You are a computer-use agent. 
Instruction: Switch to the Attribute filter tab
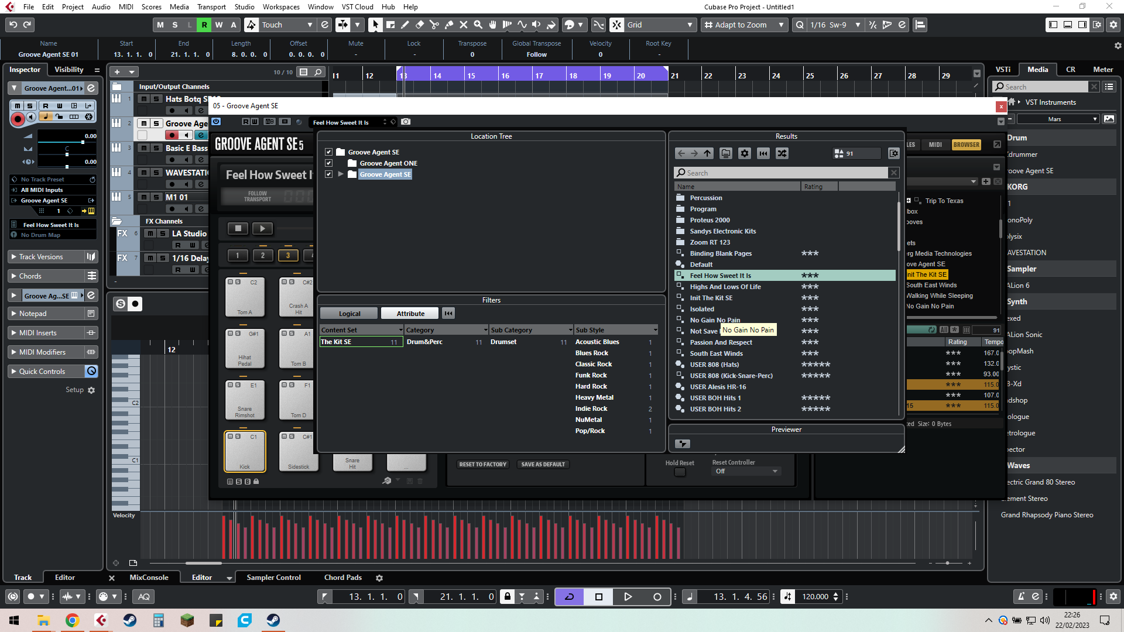[410, 314]
